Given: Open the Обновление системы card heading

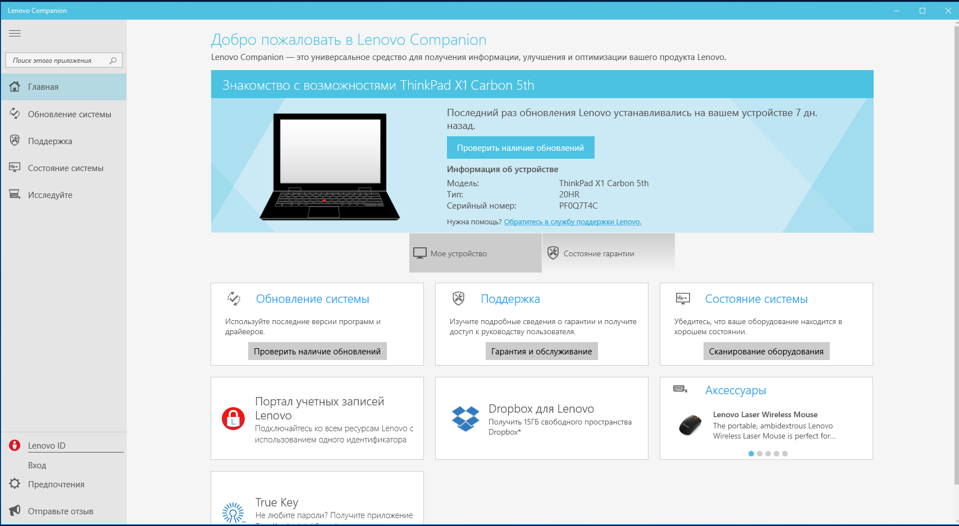Looking at the screenshot, I should point(313,299).
